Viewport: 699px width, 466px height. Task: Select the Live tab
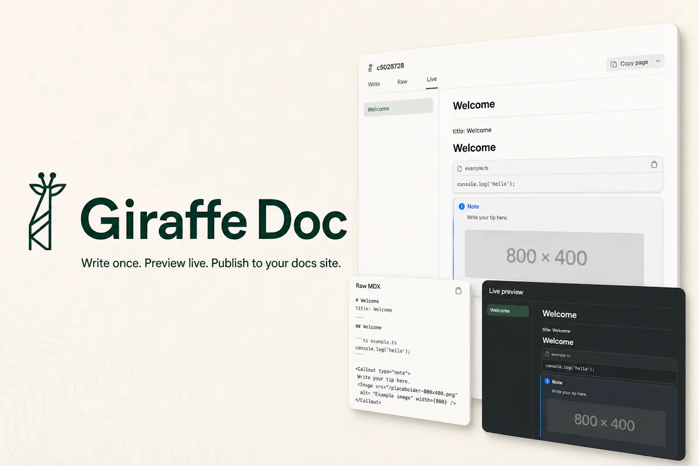click(x=432, y=79)
